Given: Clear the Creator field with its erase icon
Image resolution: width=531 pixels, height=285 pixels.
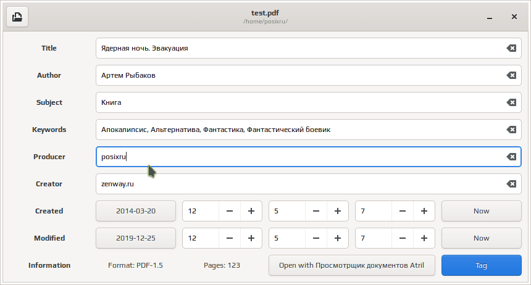Looking at the screenshot, I should pyautogui.click(x=511, y=184).
